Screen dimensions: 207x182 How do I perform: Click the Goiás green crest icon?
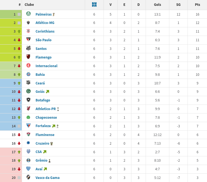click(28, 91)
